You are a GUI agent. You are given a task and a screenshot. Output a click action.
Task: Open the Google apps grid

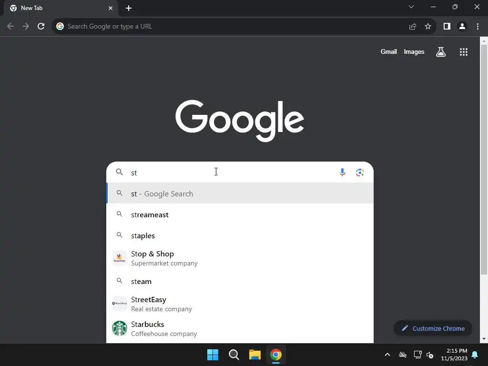[x=464, y=52]
